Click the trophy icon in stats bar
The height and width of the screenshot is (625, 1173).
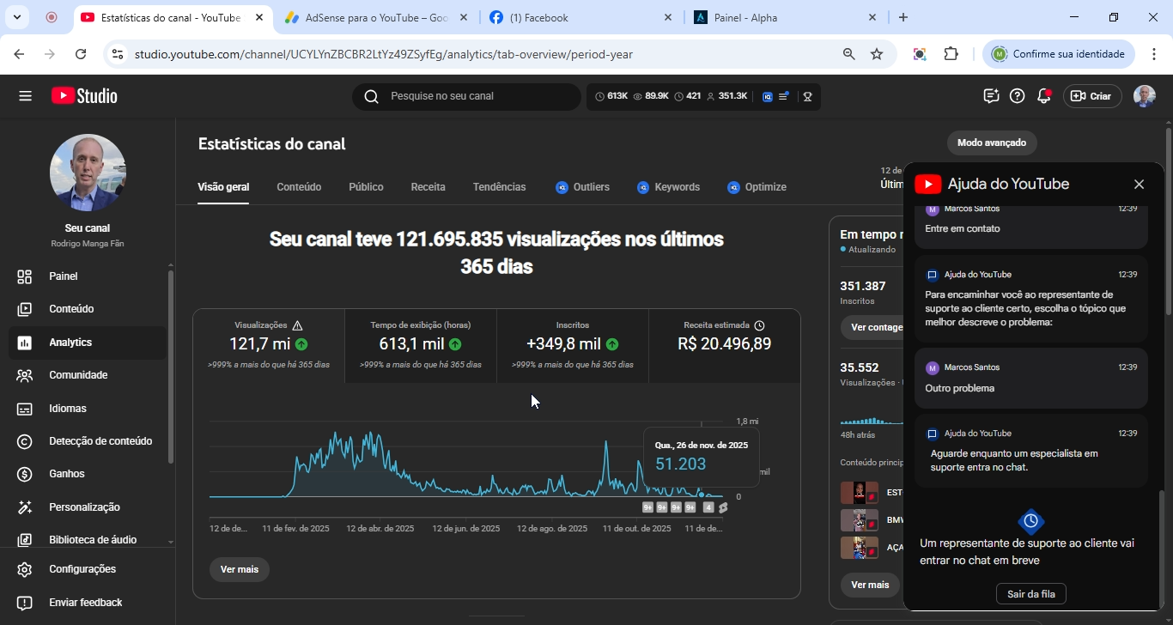pyautogui.click(x=807, y=97)
